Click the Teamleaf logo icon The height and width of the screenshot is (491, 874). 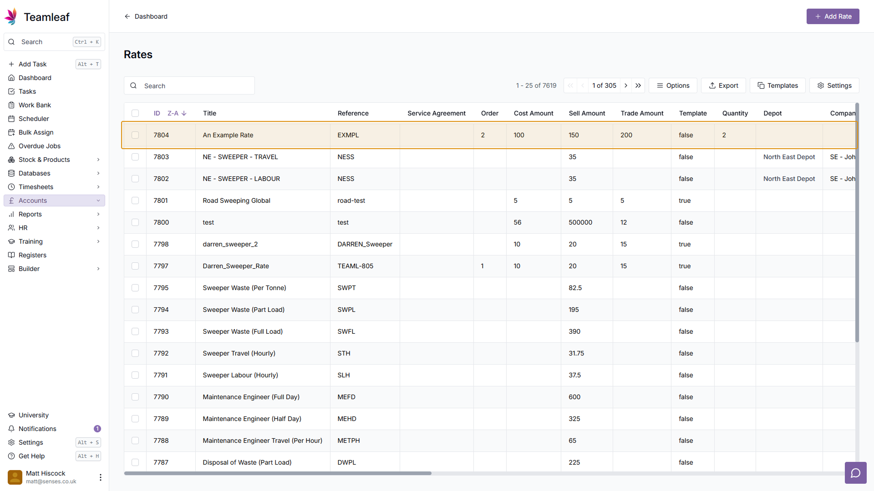(x=11, y=17)
